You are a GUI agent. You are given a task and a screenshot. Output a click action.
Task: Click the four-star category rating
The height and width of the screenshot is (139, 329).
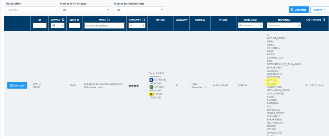coord(134,86)
